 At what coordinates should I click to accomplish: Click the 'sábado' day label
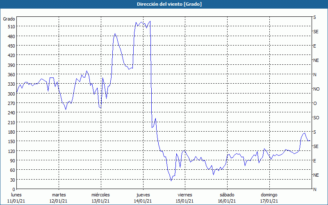coord(227,195)
